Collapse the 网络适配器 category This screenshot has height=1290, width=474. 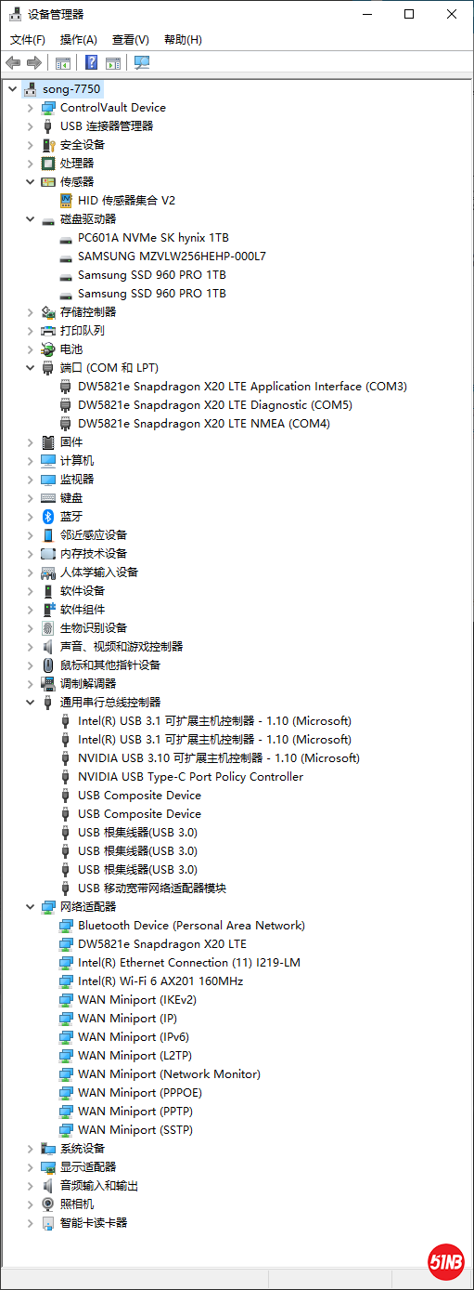pyautogui.click(x=30, y=907)
